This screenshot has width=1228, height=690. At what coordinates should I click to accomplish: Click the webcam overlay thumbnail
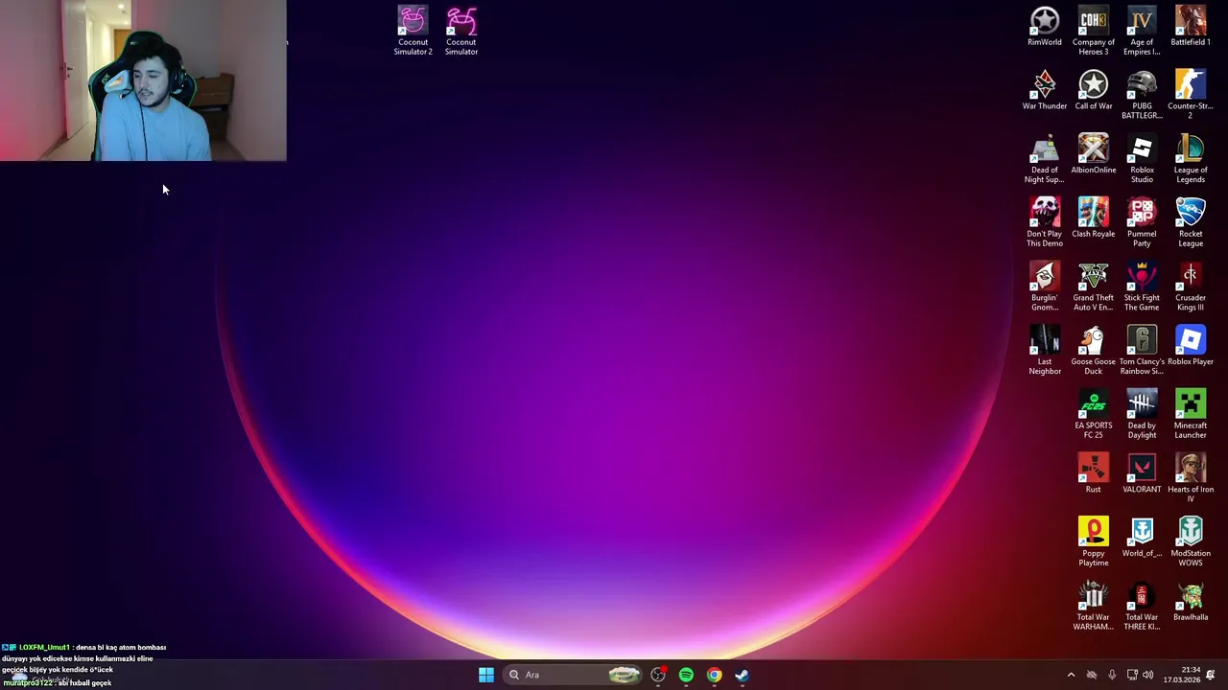(143, 80)
